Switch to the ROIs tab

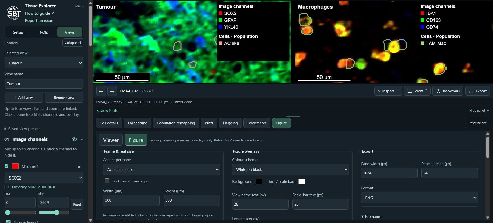(x=44, y=32)
